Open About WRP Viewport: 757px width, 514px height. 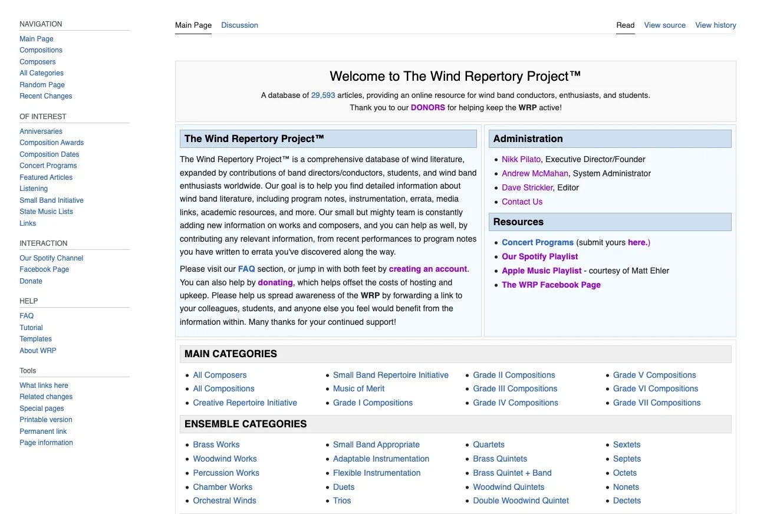pos(38,351)
